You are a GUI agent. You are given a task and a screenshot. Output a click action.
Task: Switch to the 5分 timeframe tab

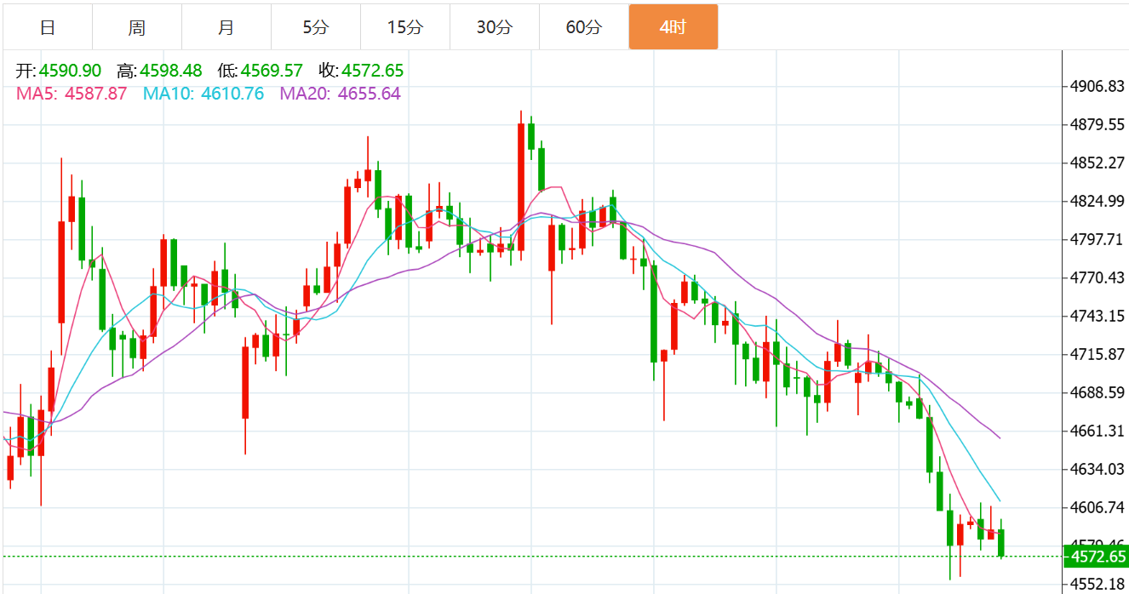pyautogui.click(x=316, y=27)
